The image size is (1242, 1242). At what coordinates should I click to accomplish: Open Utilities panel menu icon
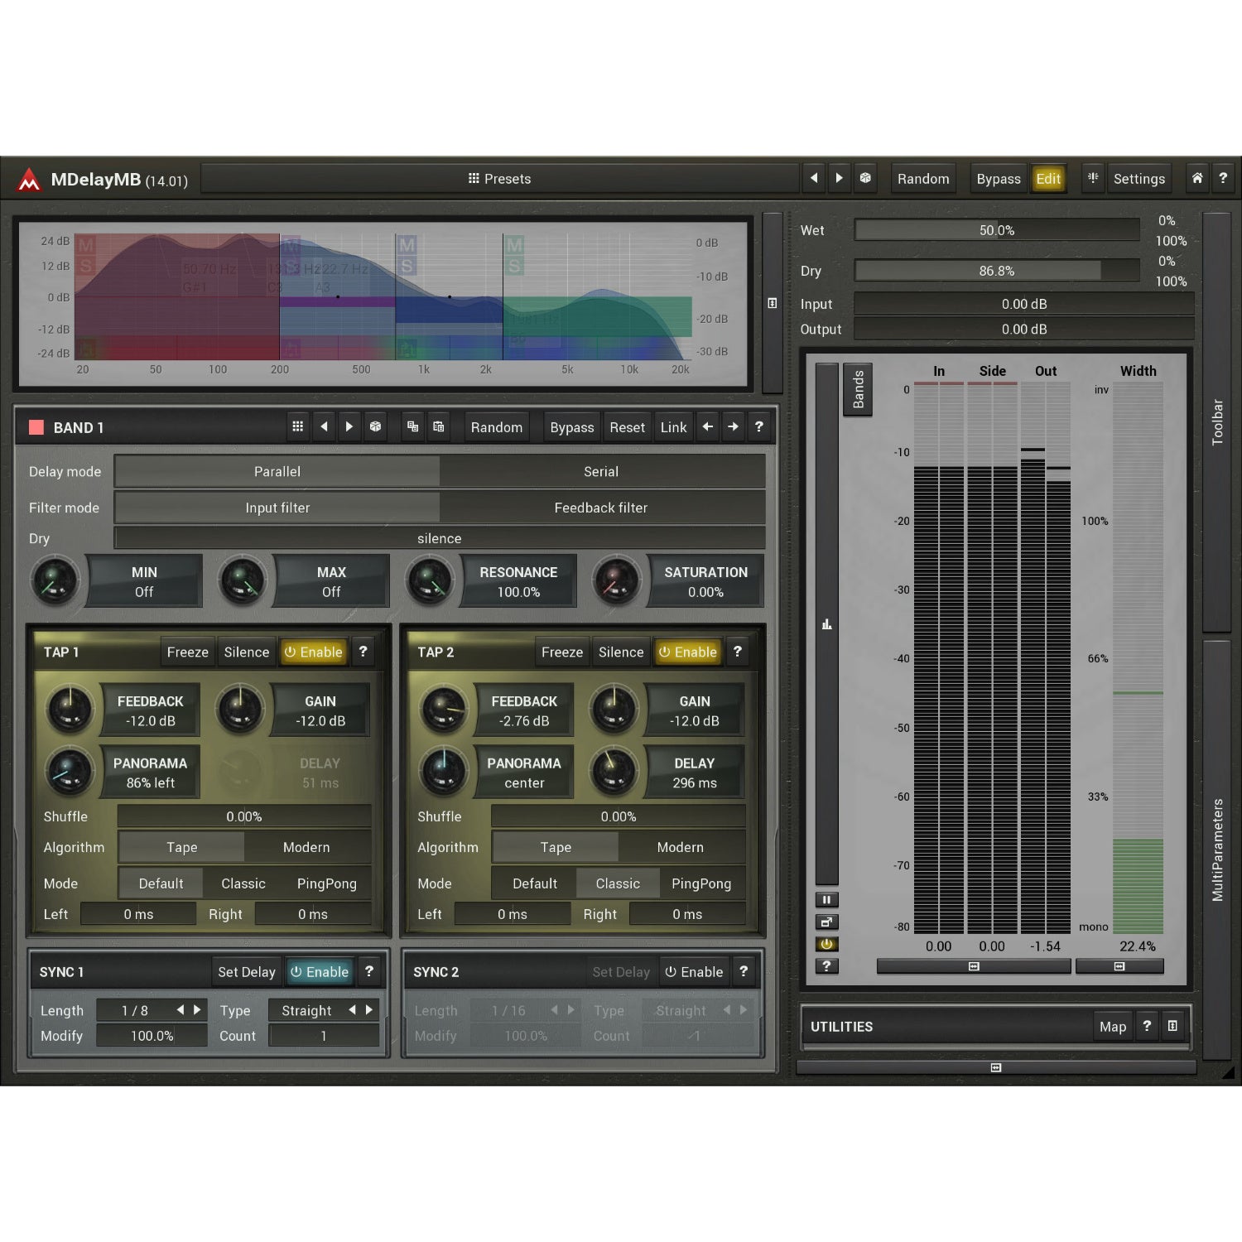click(x=1172, y=1026)
